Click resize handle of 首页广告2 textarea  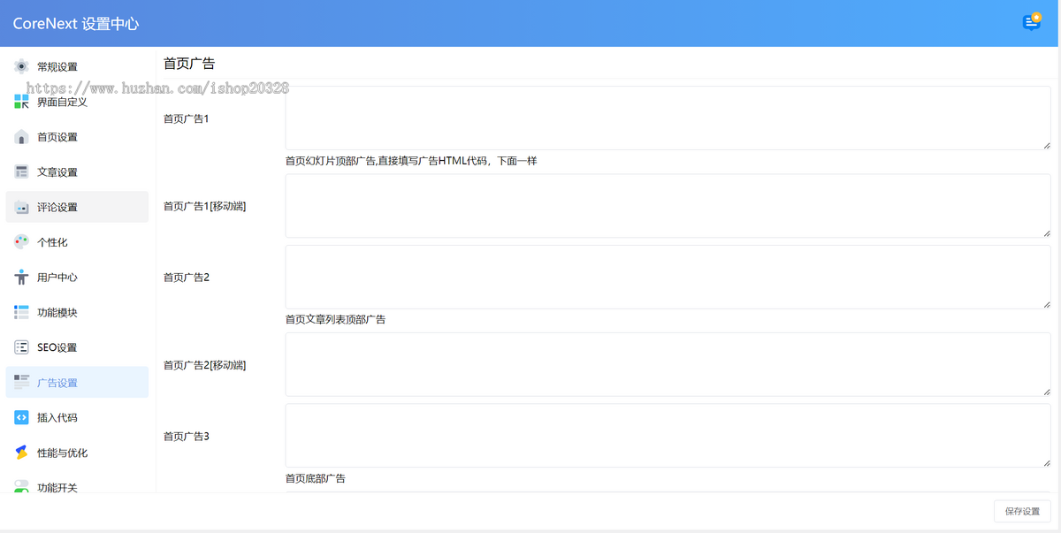[1046, 304]
